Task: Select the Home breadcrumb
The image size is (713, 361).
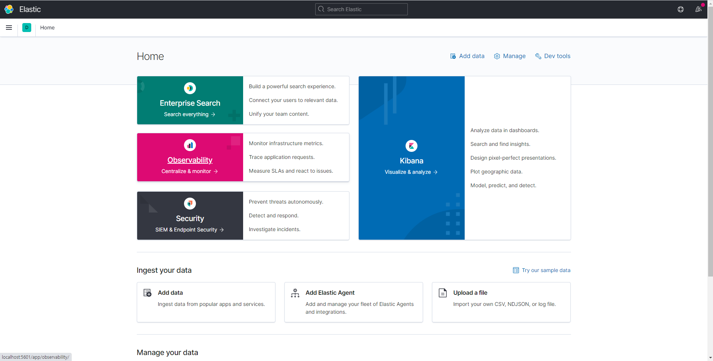Action: click(47, 28)
